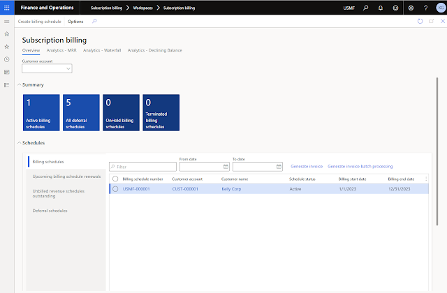447x293 pixels.
Task: Close the workspace with X icon
Action: pyautogui.click(x=443, y=21)
